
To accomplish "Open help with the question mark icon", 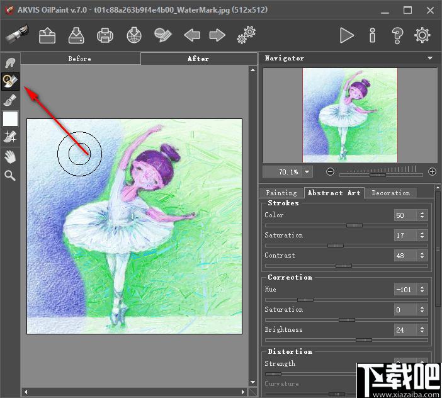I will click(x=397, y=35).
